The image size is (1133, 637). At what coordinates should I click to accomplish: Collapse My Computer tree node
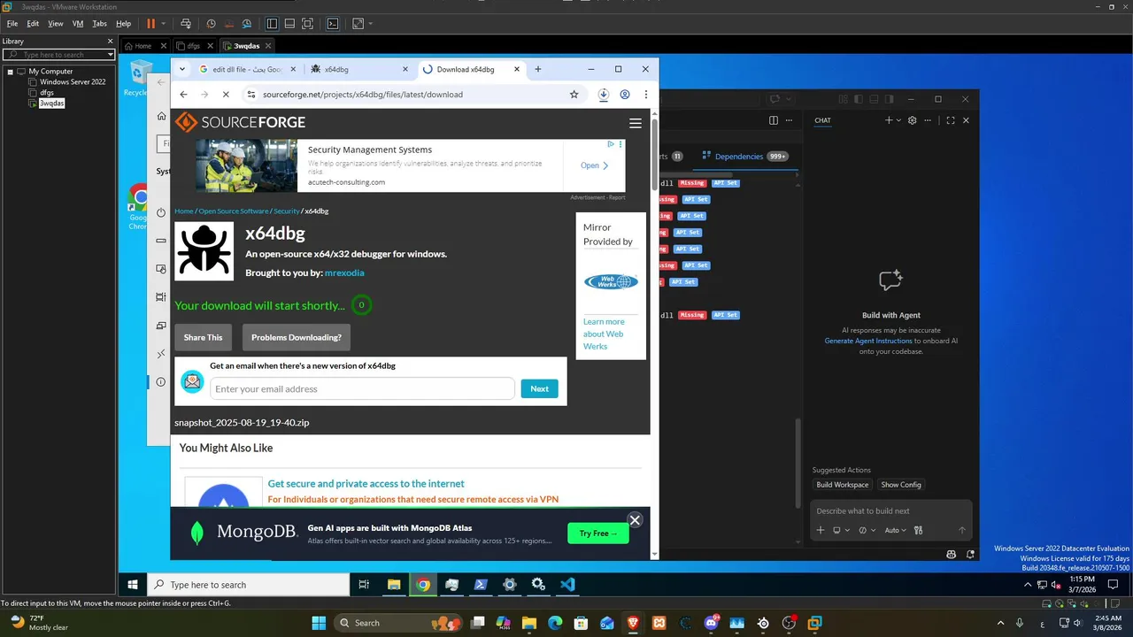[10, 72]
